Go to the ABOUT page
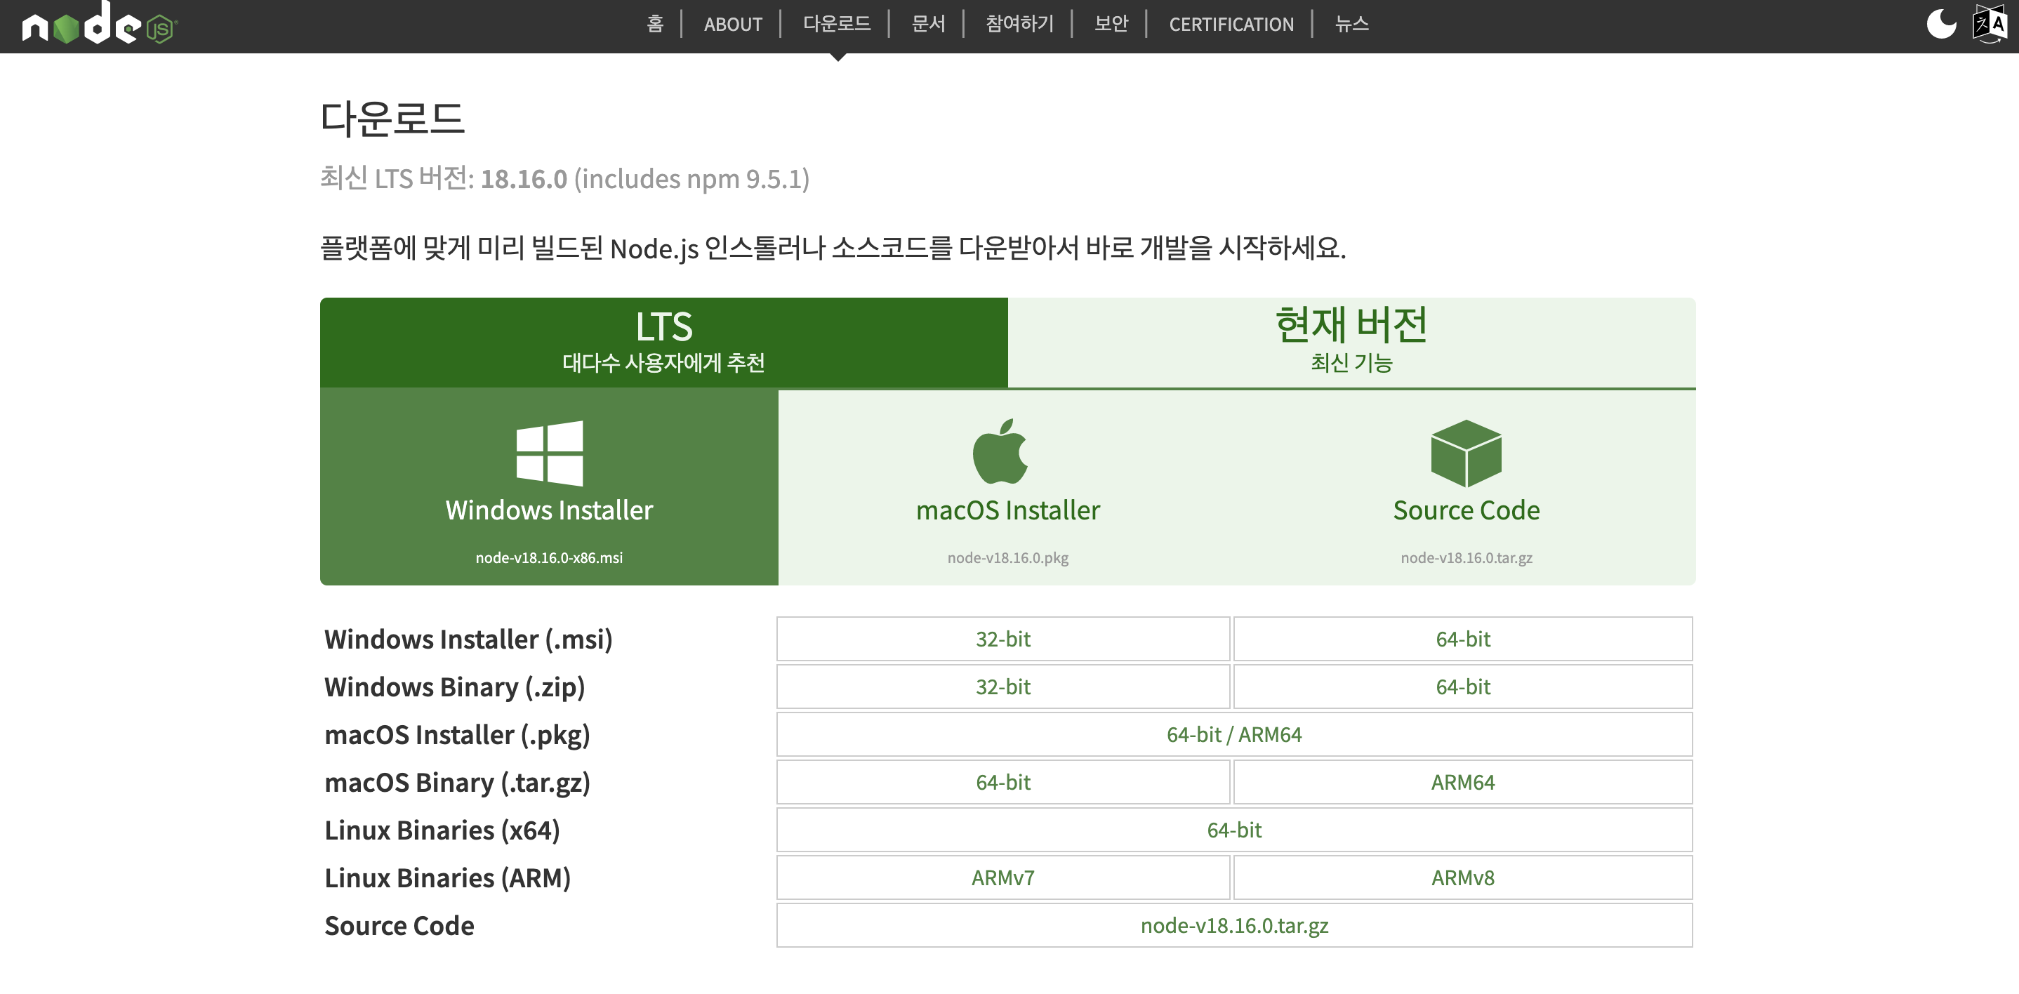This screenshot has width=2019, height=994. (x=732, y=25)
